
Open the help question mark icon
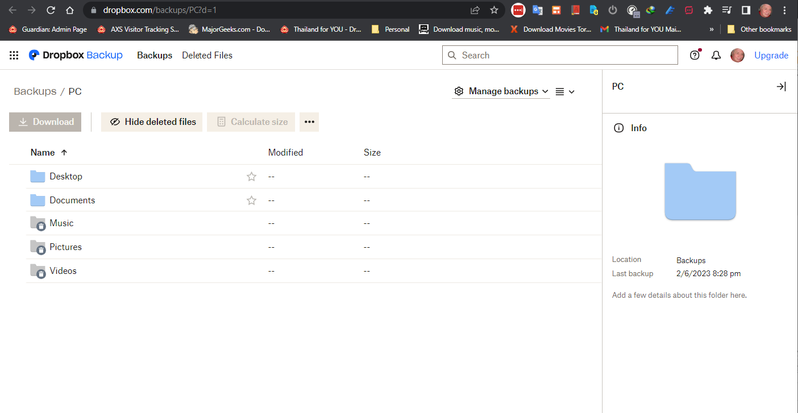coord(695,55)
